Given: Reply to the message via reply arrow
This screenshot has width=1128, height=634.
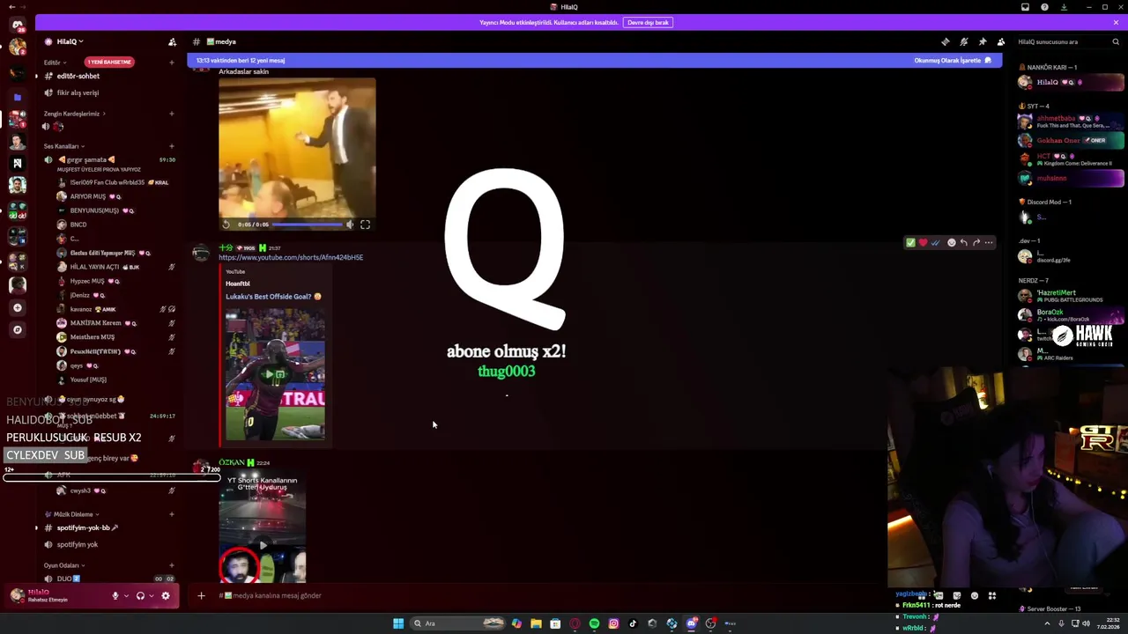Looking at the screenshot, I should tap(964, 243).
